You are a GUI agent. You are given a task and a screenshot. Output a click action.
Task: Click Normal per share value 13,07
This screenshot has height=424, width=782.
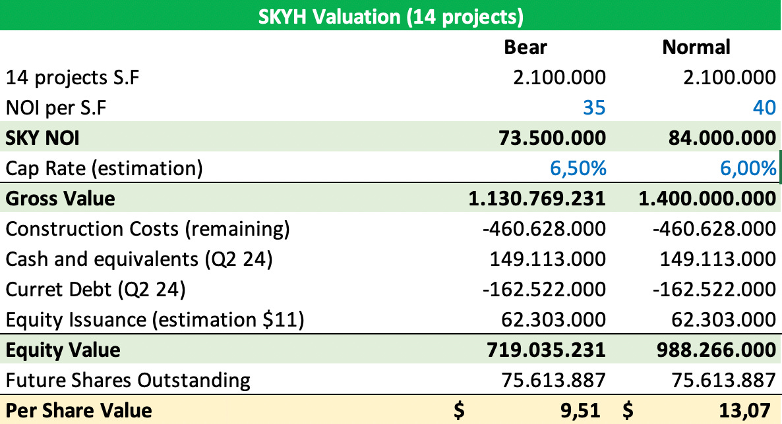pos(744,411)
